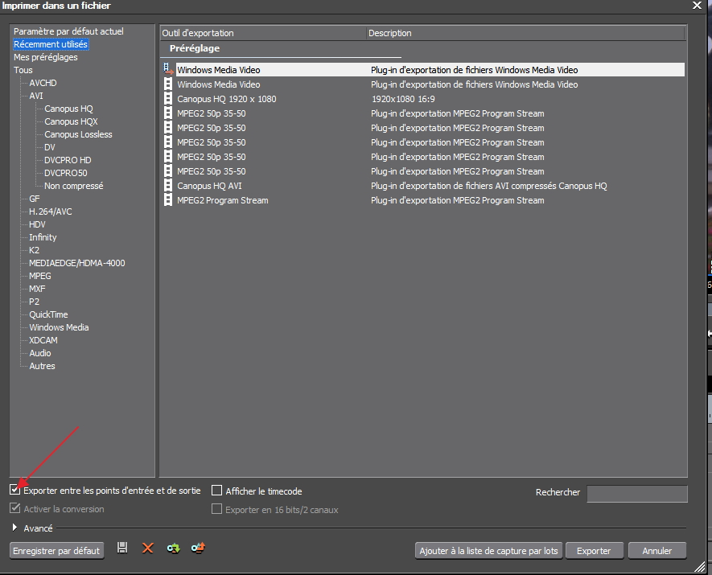This screenshot has height=575, width=712.
Task: Click the Préréglage group heading
Action: click(x=195, y=48)
